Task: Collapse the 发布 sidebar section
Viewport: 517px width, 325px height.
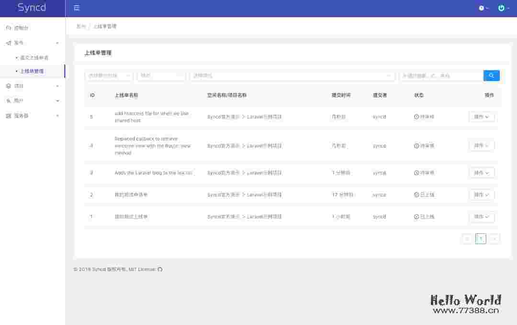Action: [33, 43]
